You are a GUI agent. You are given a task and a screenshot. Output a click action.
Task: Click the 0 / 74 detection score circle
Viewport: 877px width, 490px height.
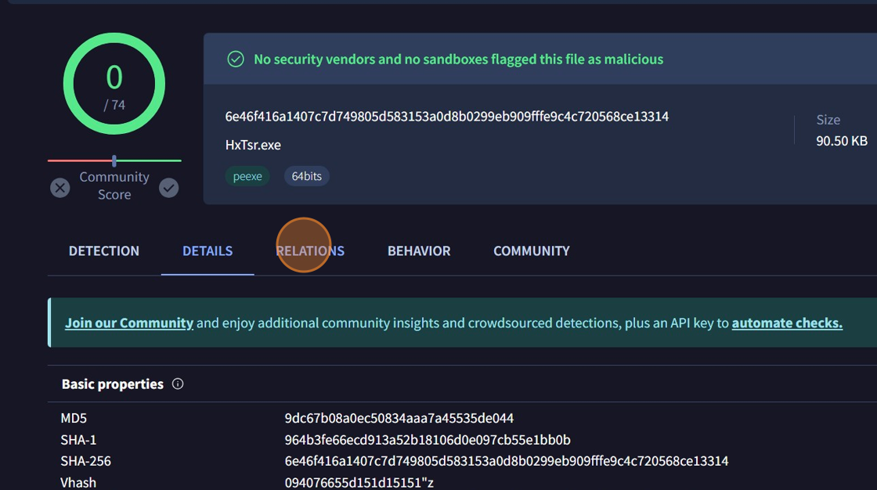(x=114, y=84)
